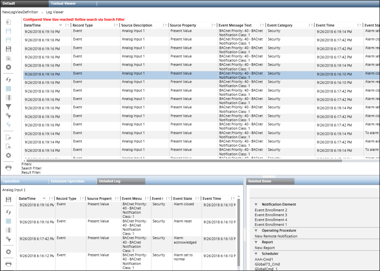Click the Refresh arrows icon in upper toolbar

(x=8, y=80)
